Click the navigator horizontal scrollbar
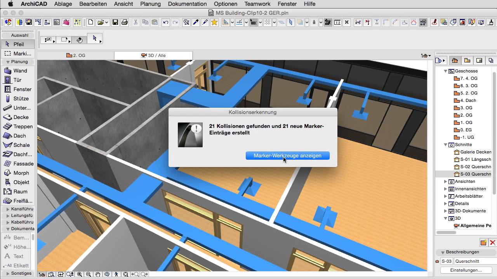497x279 pixels. click(x=447, y=232)
